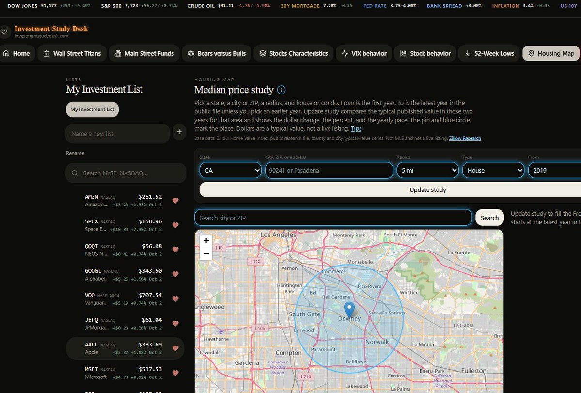
Task: Open the Wall Street Titans tab
Action: 72,53
